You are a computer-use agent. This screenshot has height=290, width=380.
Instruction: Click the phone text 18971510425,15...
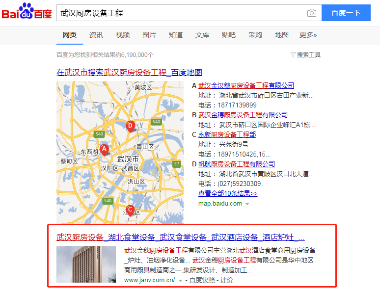[x=244, y=155]
